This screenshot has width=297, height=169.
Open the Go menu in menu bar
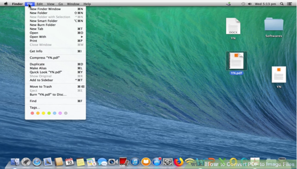tap(60, 4)
